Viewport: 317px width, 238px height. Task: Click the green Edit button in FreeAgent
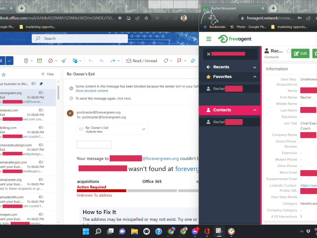point(300,53)
